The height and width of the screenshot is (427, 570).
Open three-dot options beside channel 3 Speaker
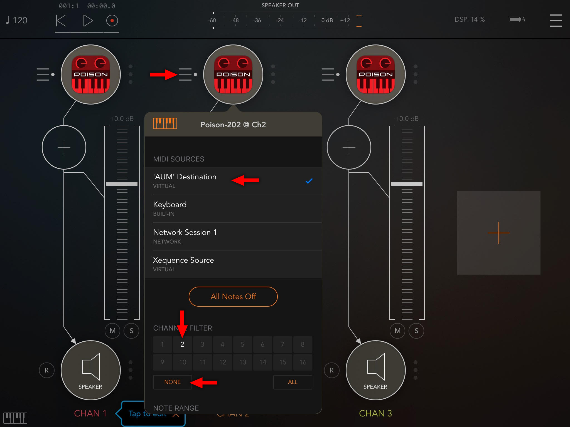[x=416, y=370]
